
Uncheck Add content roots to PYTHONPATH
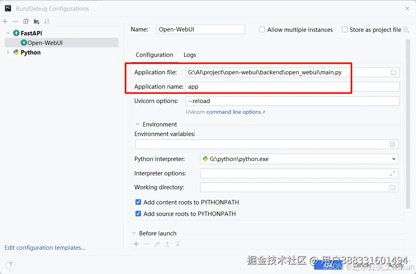coord(138,202)
